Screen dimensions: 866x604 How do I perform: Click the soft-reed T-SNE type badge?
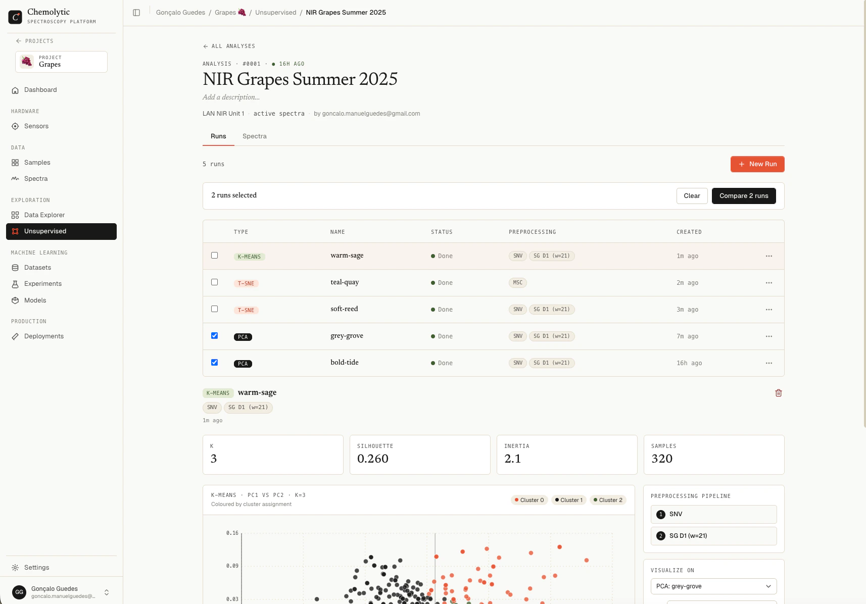pos(246,310)
